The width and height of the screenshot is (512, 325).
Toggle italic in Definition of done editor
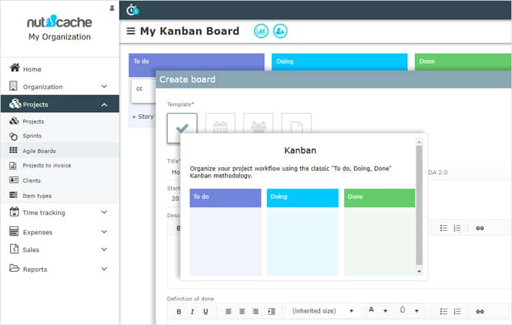click(192, 311)
